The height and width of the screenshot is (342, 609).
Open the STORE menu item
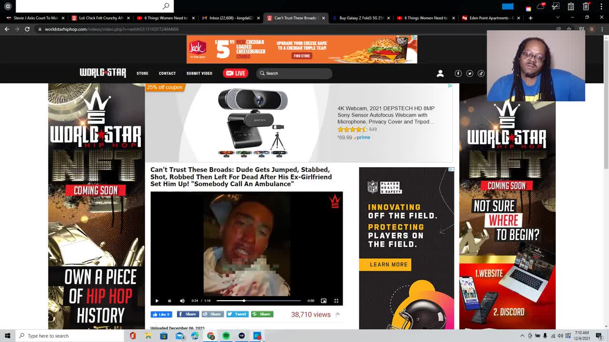point(142,73)
